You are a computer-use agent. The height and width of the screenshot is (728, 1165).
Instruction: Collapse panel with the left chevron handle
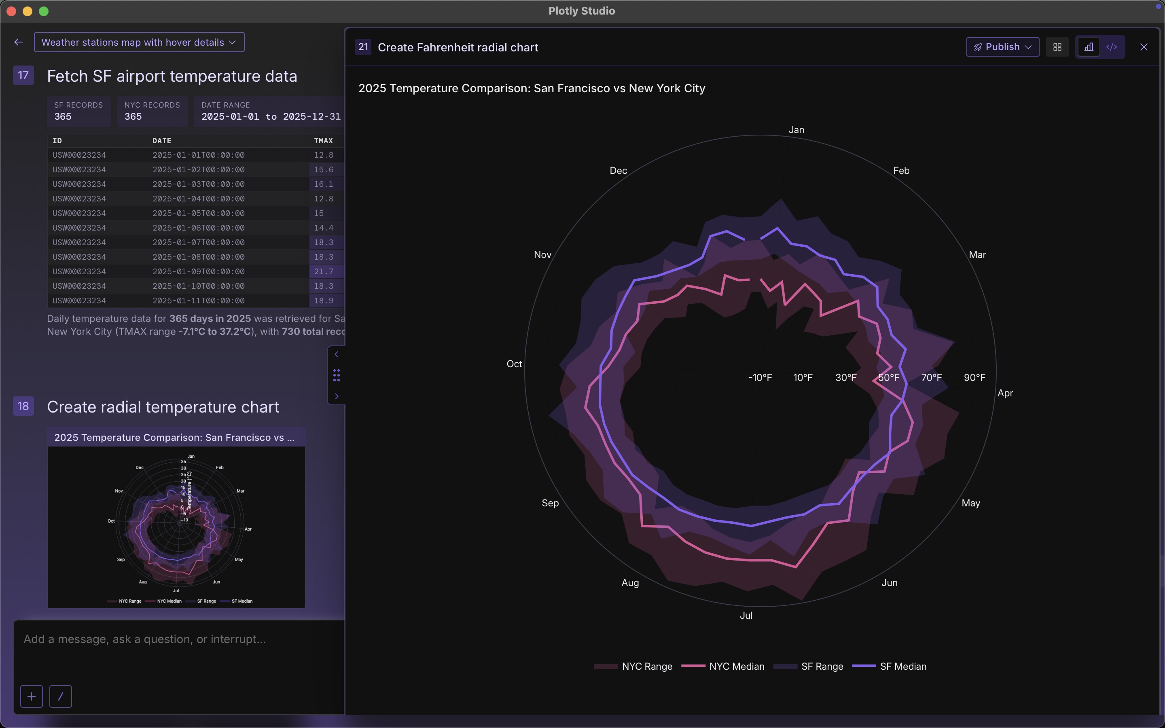pyautogui.click(x=337, y=354)
